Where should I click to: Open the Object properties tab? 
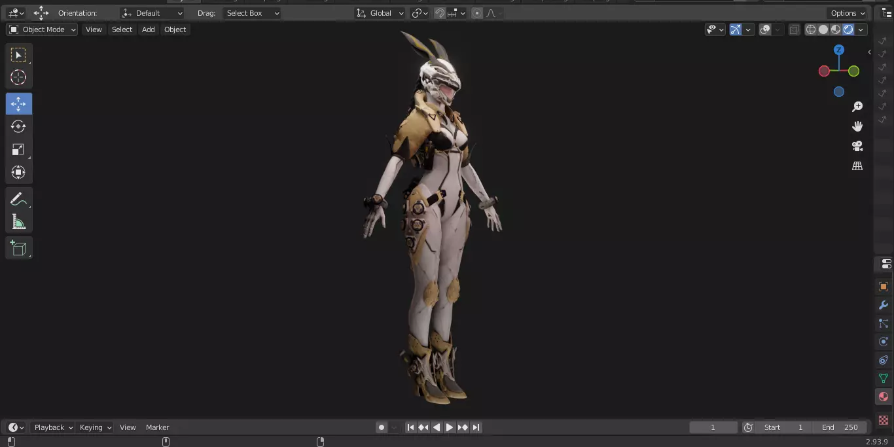pos(884,287)
